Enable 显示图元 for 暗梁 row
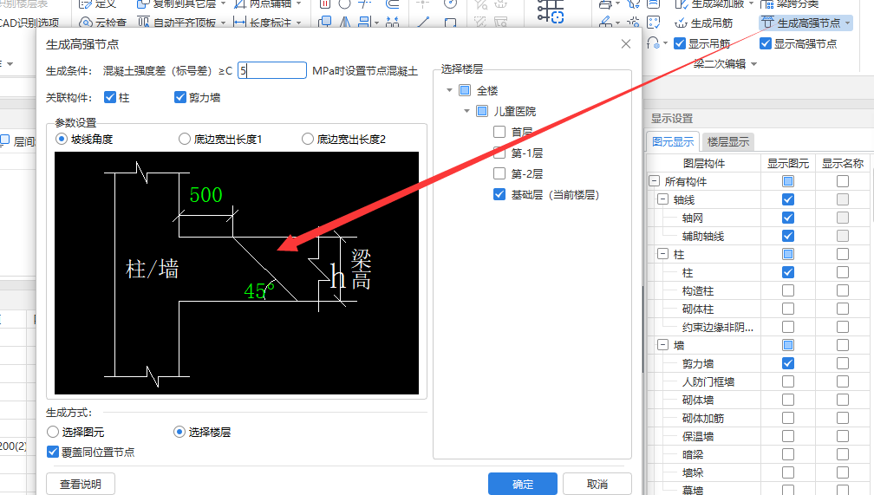Image resolution: width=874 pixels, height=495 pixels. (x=788, y=454)
